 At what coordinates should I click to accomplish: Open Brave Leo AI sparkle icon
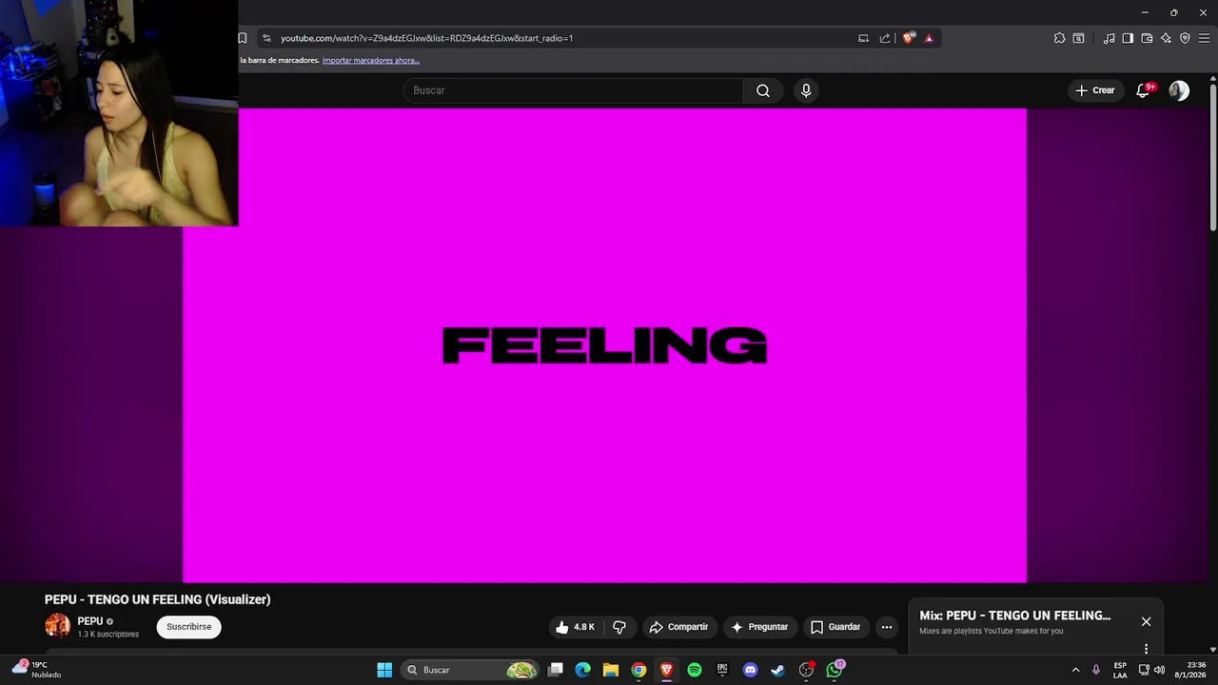click(x=1166, y=38)
